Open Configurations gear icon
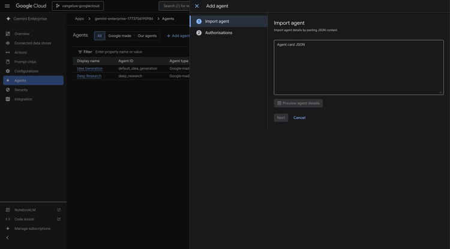450x249 pixels. pyautogui.click(x=8, y=71)
